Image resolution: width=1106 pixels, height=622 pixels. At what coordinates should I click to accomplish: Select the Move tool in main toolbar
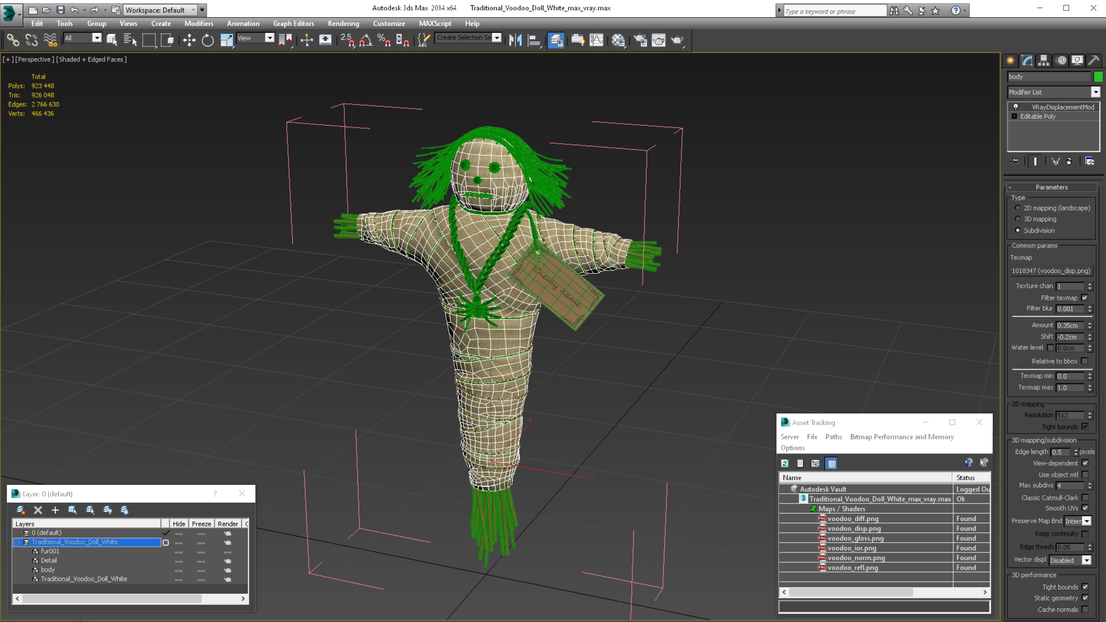click(x=189, y=40)
